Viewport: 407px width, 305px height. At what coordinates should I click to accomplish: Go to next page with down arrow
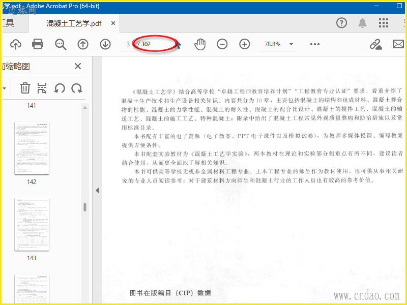(x=105, y=44)
